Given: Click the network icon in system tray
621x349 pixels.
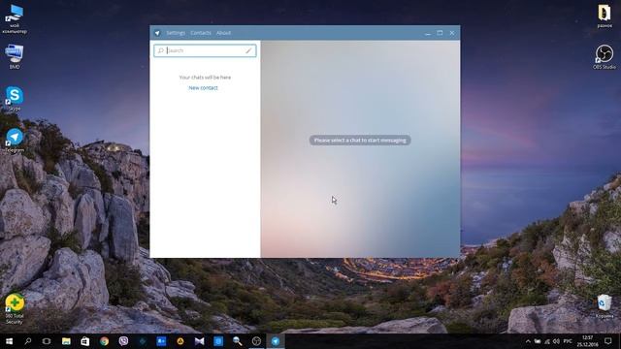Looking at the screenshot, I should coord(547,341).
